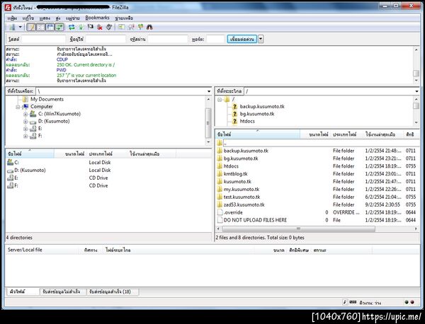Click the Host input field

point(43,39)
